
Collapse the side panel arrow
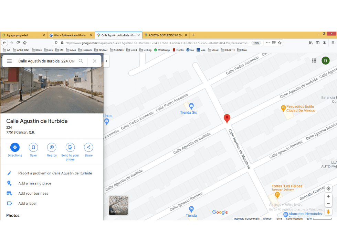point(106,61)
